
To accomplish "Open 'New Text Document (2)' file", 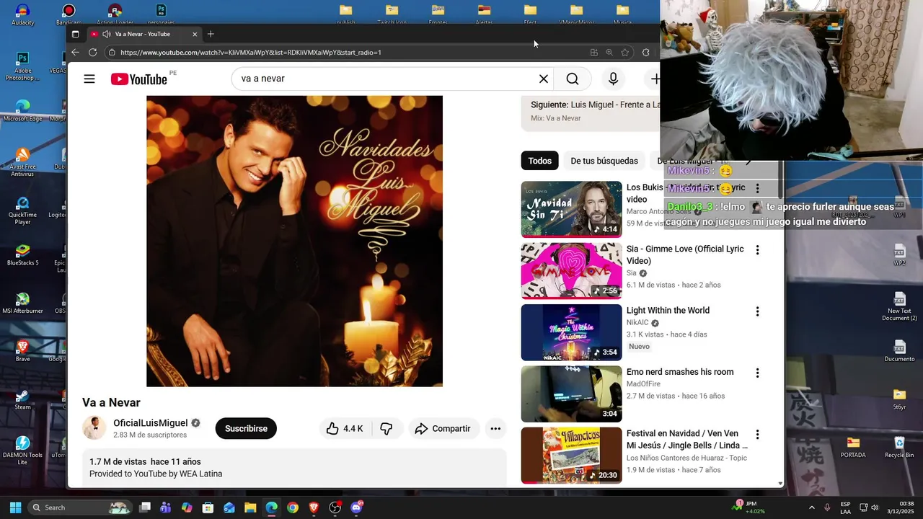I will tap(899, 306).
